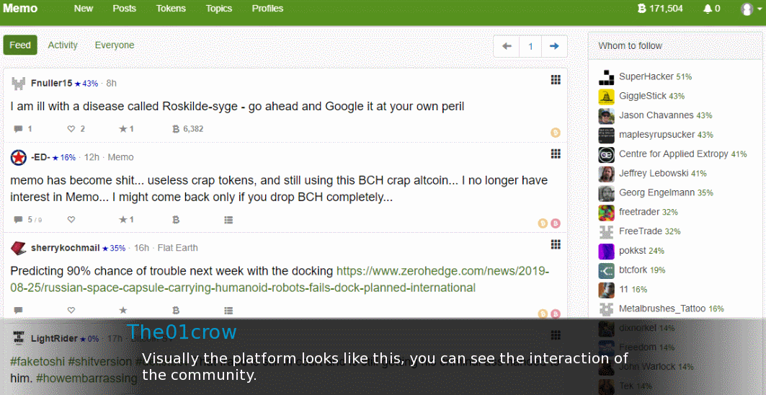Tip sherrykochmail's post via the bitcoin icon
This screenshot has height=395, width=766.
[176, 311]
